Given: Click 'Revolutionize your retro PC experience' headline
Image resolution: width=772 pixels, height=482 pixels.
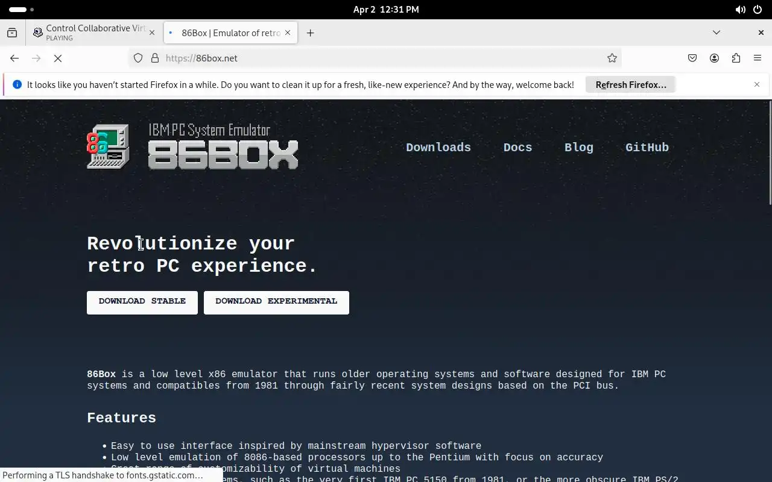Looking at the screenshot, I should pos(202,254).
